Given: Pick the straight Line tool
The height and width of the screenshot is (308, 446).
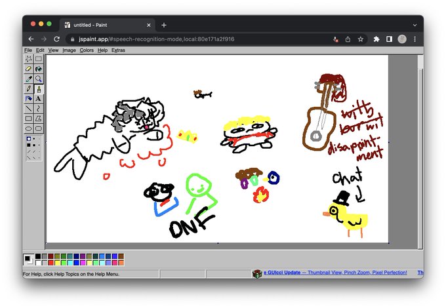Looking at the screenshot, I should tap(28, 109).
